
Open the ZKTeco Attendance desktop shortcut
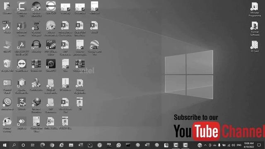[x=51, y=29]
